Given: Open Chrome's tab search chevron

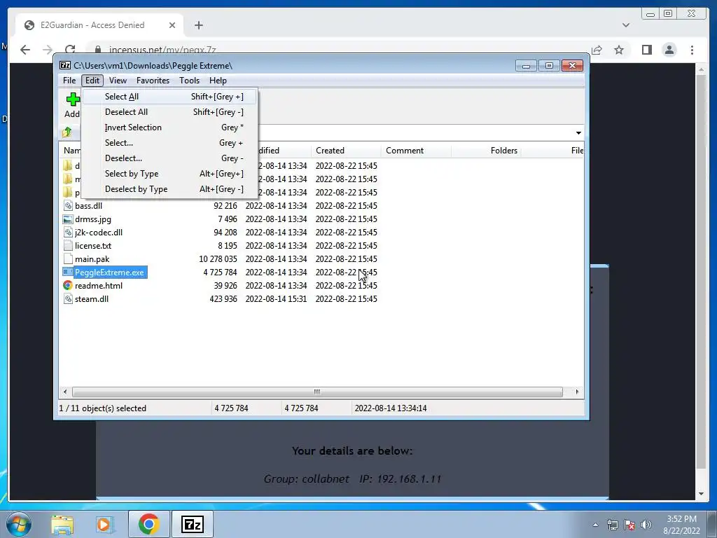Looking at the screenshot, I should click(x=626, y=25).
